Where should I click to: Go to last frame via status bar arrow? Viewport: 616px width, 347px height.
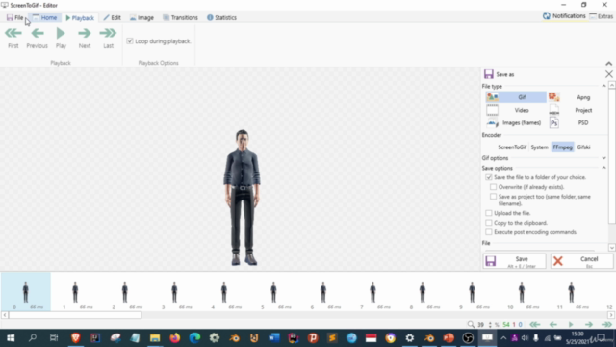point(606,325)
